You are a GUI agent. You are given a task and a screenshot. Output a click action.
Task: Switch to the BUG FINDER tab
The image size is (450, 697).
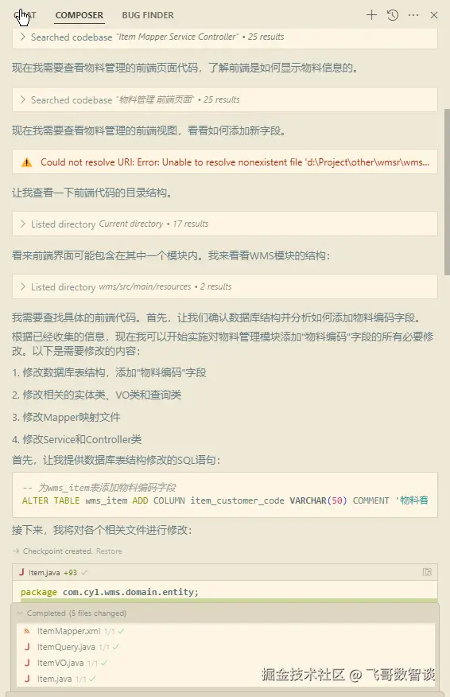(x=148, y=15)
